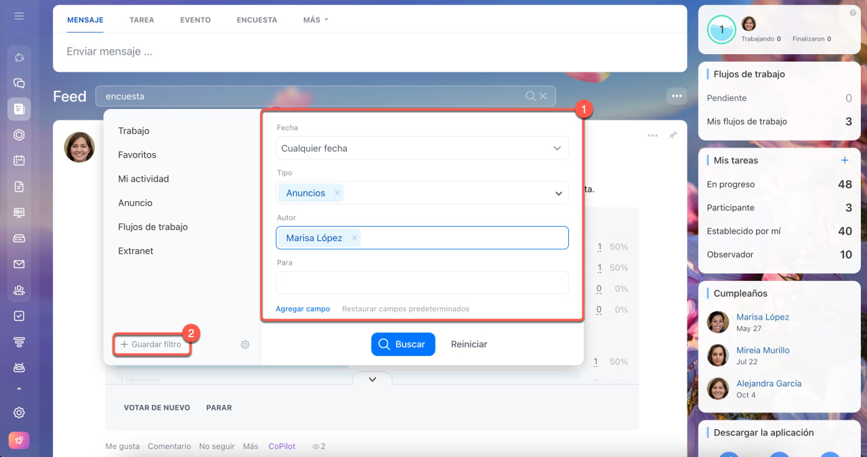Screen dimensions: 867x457
Task: Open the MÁS dropdown tab
Action: (x=316, y=20)
